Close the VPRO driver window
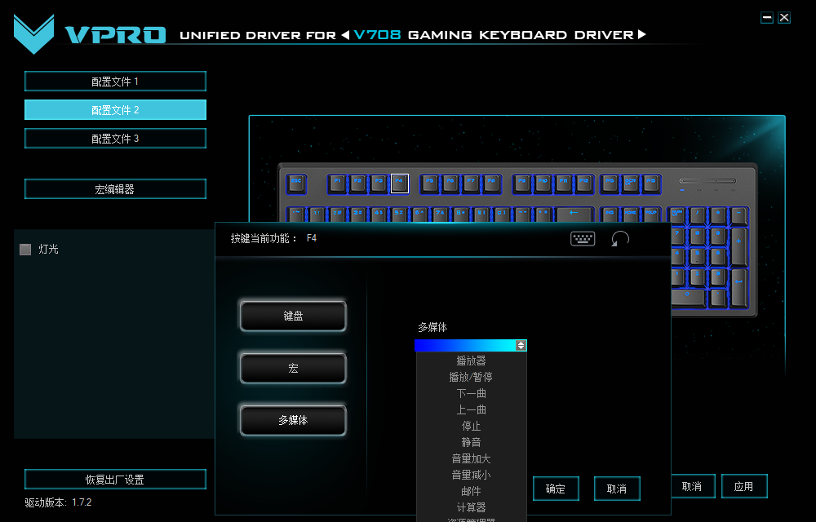Image resolution: width=816 pixels, height=522 pixels. pos(784,18)
